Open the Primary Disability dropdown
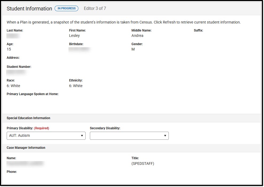Screen dimensions: 264x187 coord(46,136)
